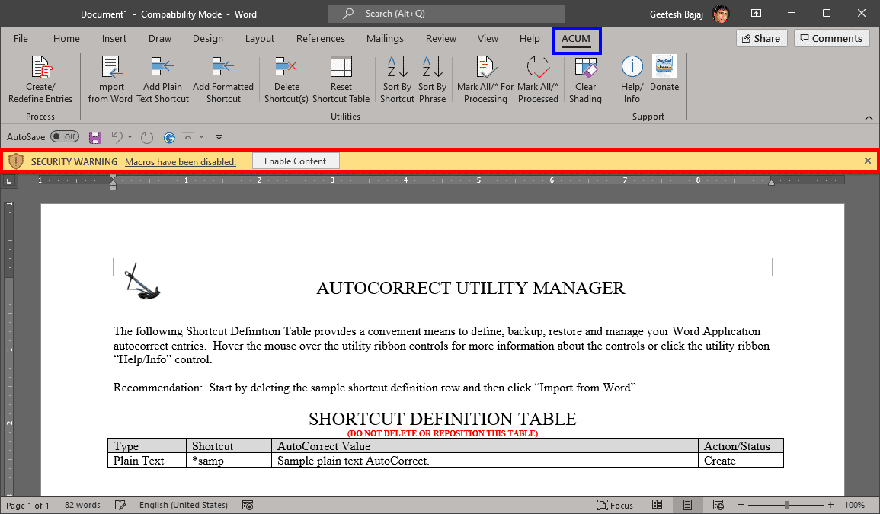Select the Import from Word tool
The width and height of the screenshot is (880, 514).
110,76
